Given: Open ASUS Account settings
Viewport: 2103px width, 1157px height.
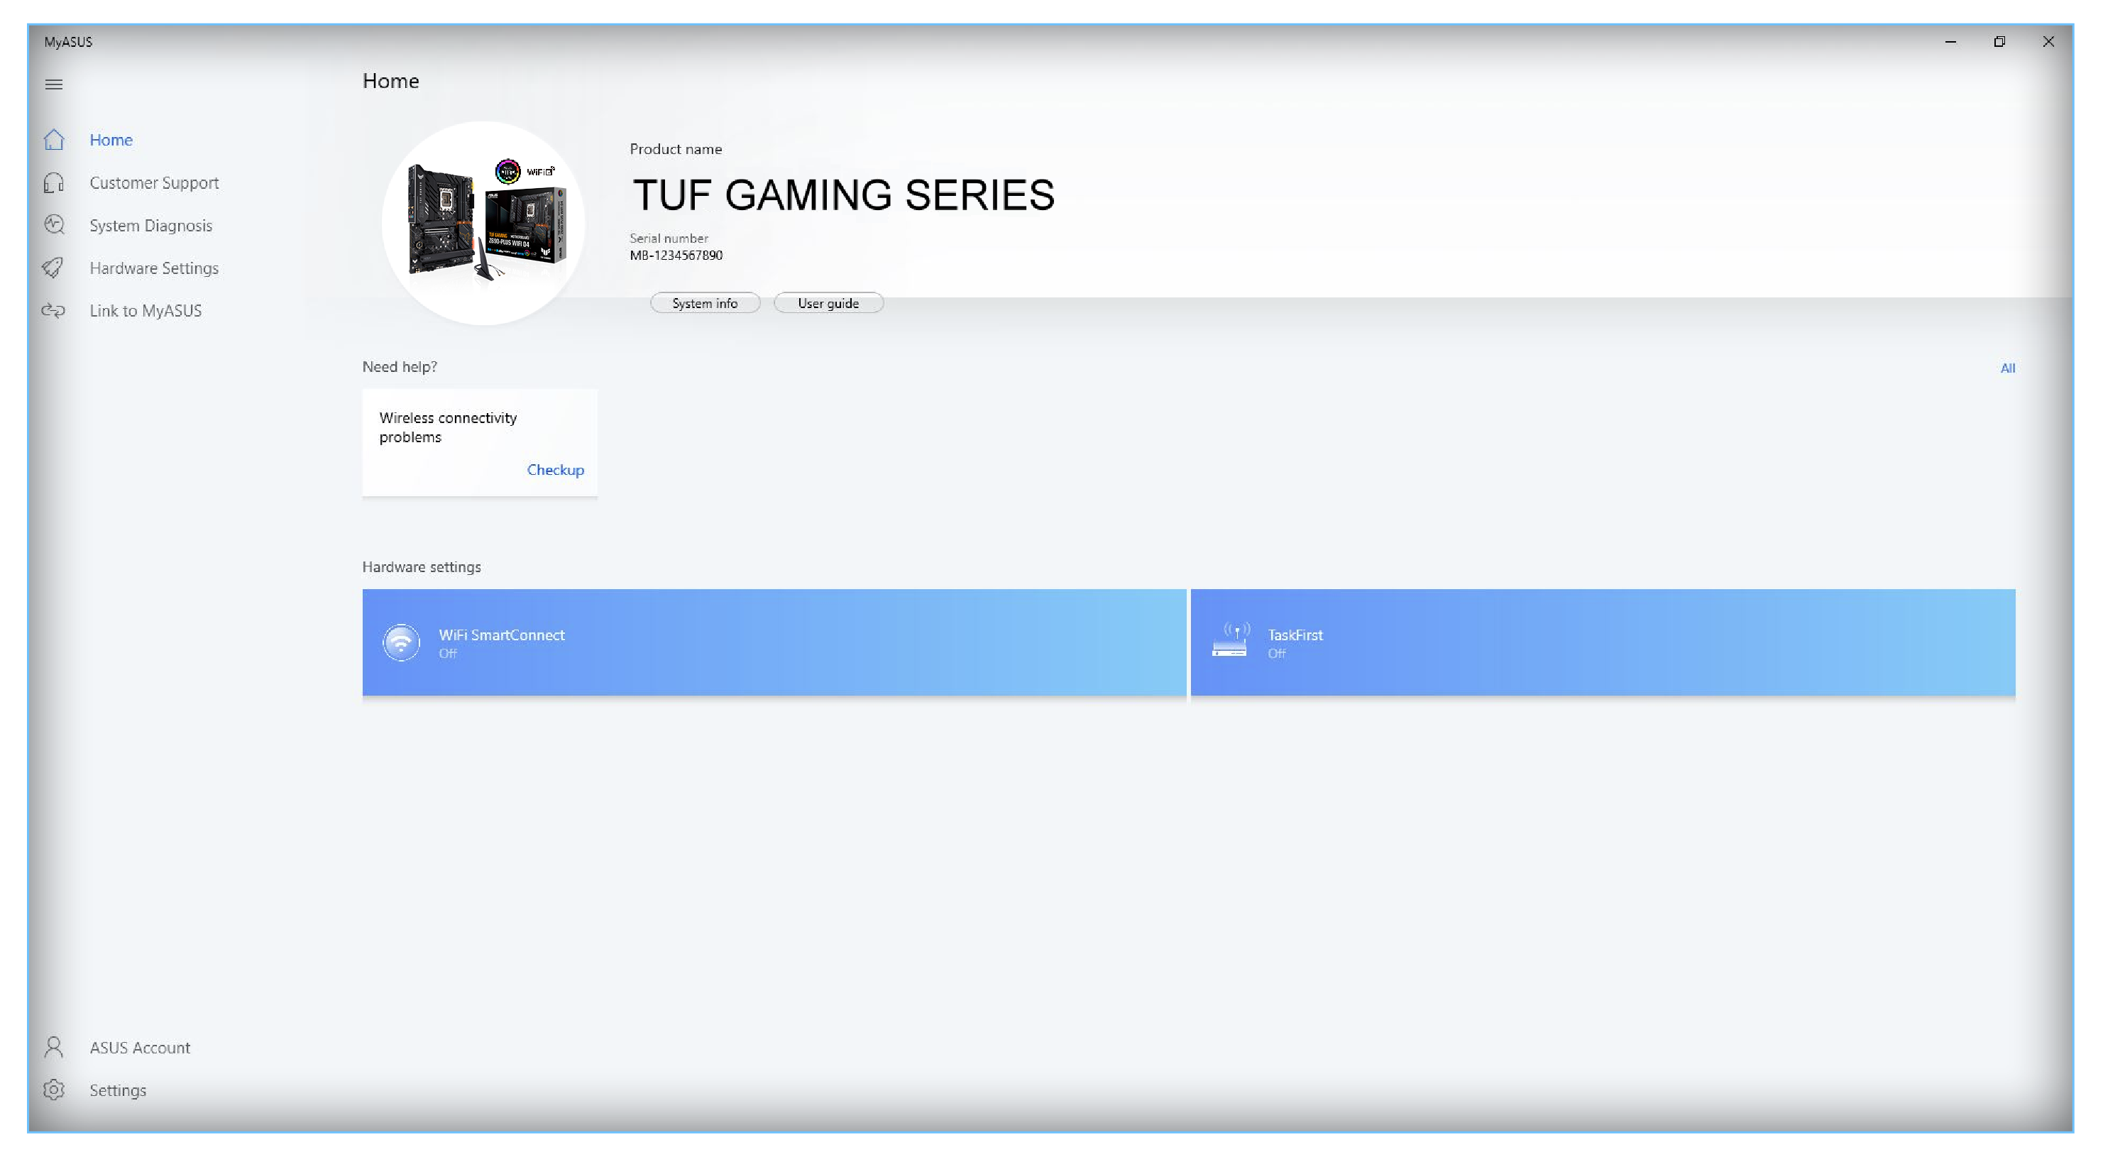Looking at the screenshot, I should [x=140, y=1047].
